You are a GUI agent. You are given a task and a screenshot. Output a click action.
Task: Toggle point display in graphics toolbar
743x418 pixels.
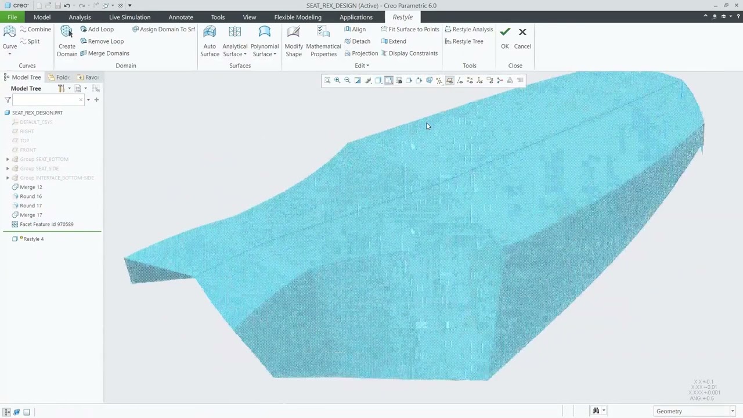point(470,81)
